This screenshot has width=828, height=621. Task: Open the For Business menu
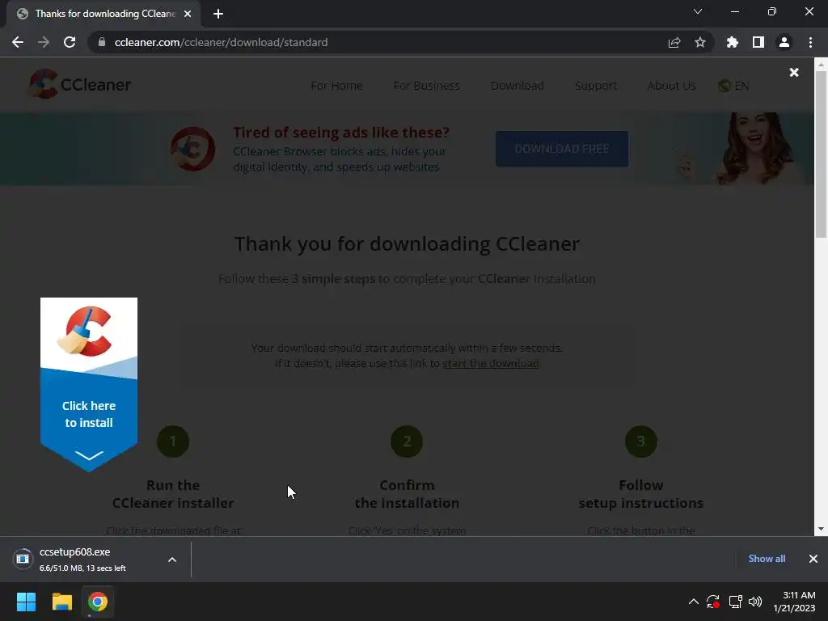[427, 86]
